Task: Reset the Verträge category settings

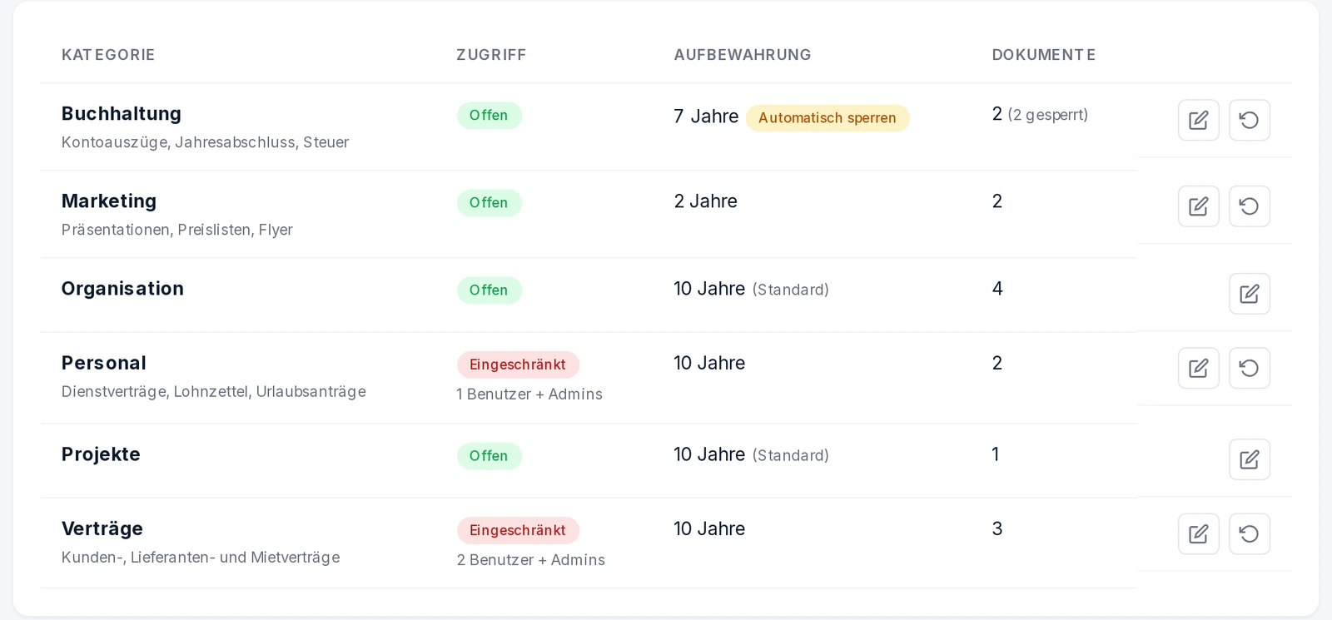Action: (1249, 533)
